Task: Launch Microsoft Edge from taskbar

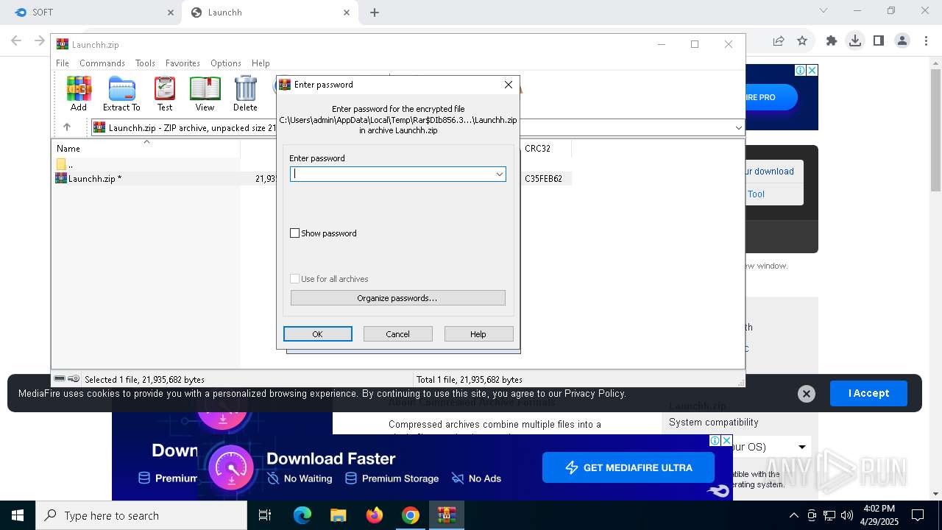Action: point(302,515)
